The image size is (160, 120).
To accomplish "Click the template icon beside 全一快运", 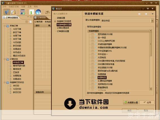I will tap(96, 38).
